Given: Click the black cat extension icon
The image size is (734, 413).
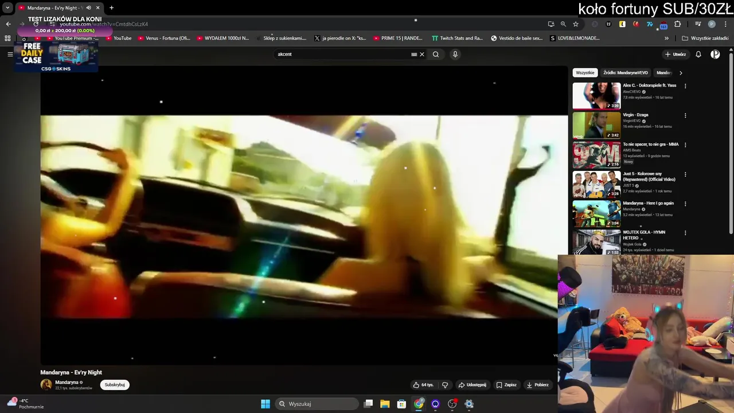Looking at the screenshot, I should [x=608, y=24].
